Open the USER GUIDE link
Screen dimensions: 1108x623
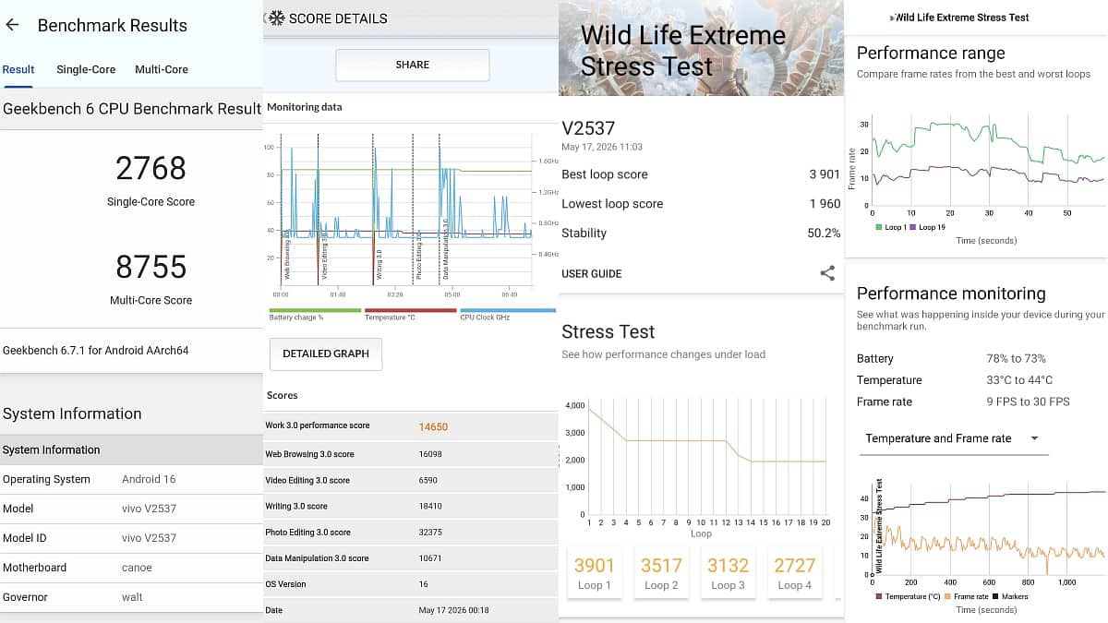click(x=591, y=273)
